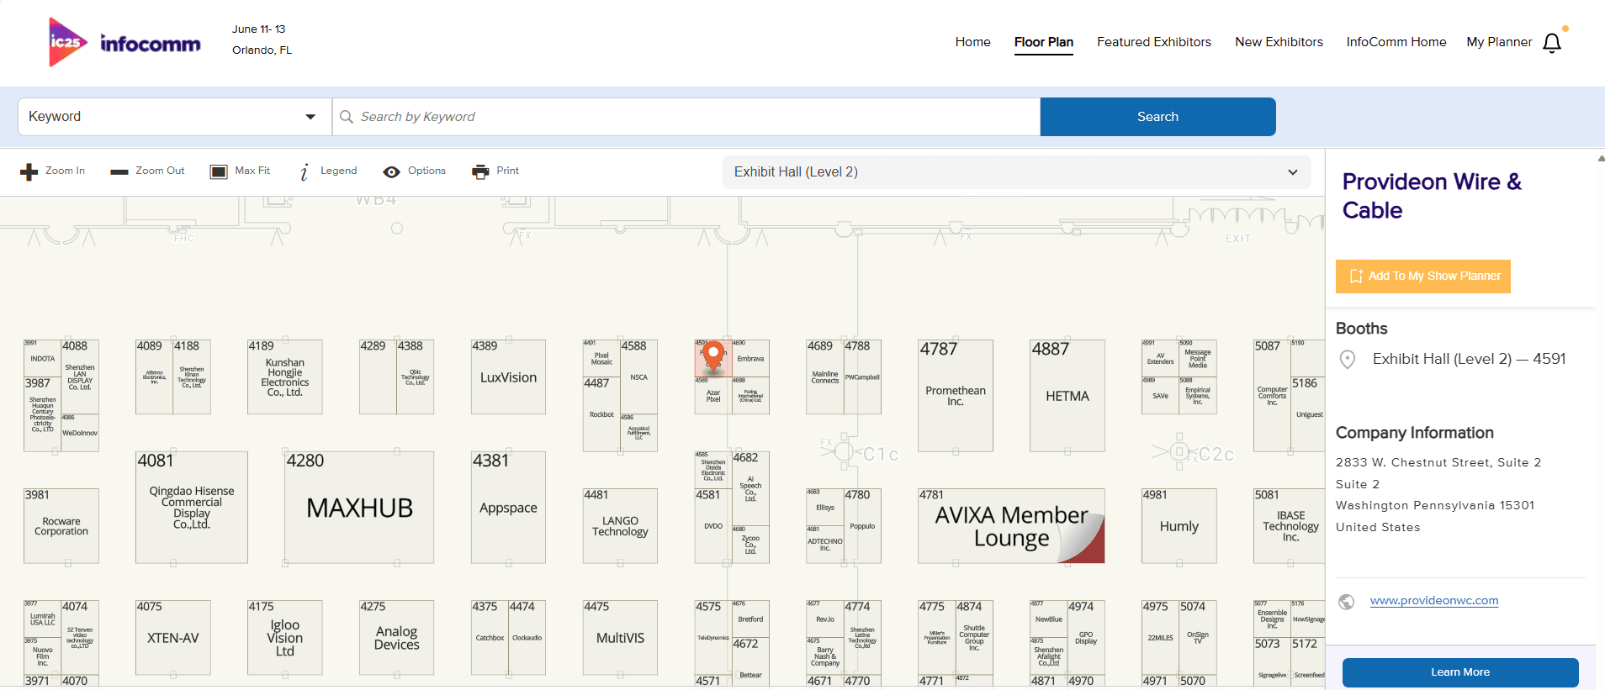Select LANGO Technology booth 4481
The image size is (1605, 690).
pyautogui.click(x=620, y=526)
